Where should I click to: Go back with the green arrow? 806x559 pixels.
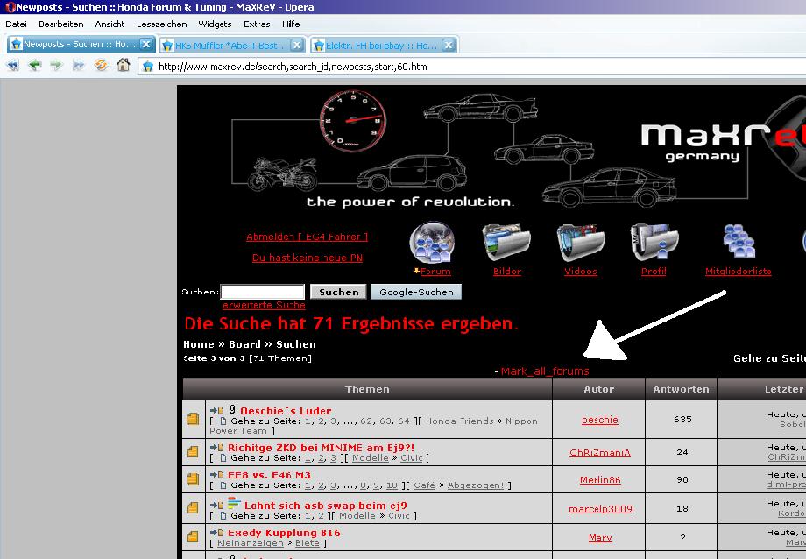tap(35, 66)
